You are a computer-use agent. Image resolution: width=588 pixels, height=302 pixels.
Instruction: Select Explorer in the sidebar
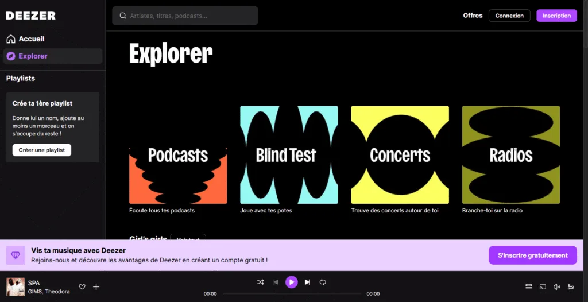click(x=52, y=56)
